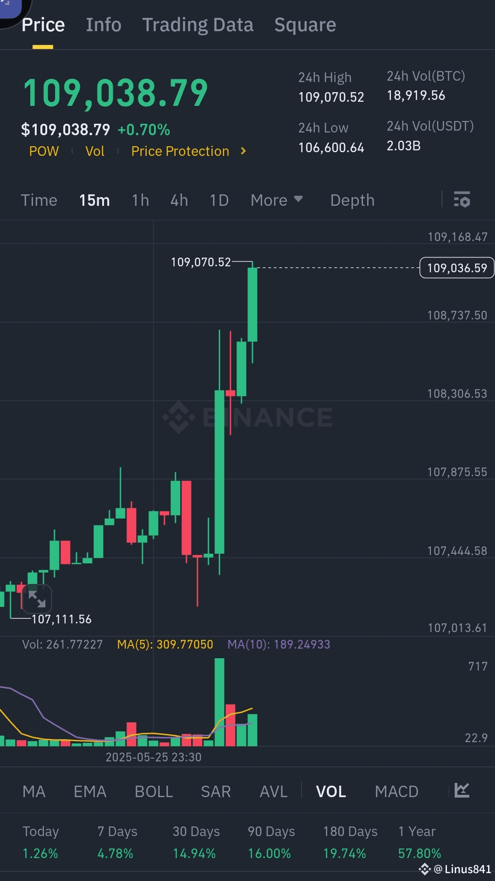Click the Depth view option
Screen dimensions: 495x881
pos(352,200)
